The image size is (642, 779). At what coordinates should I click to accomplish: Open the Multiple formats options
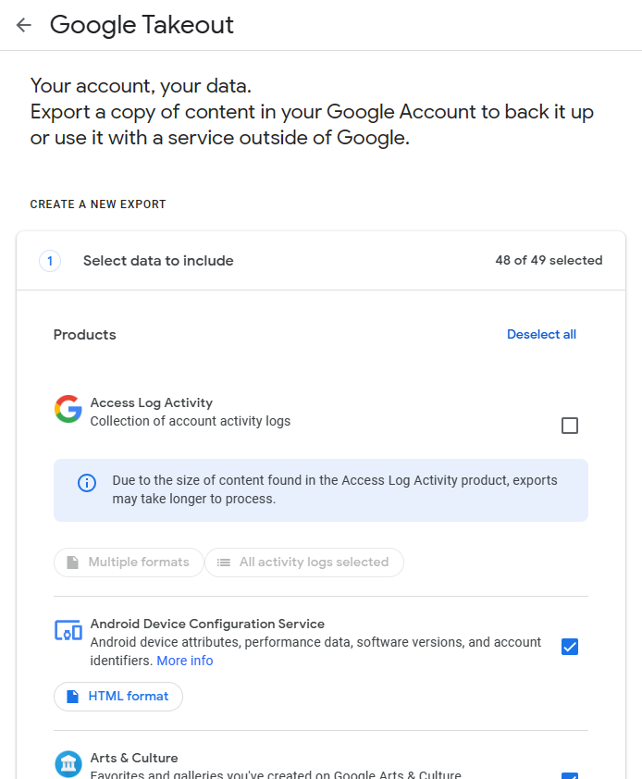tap(129, 563)
